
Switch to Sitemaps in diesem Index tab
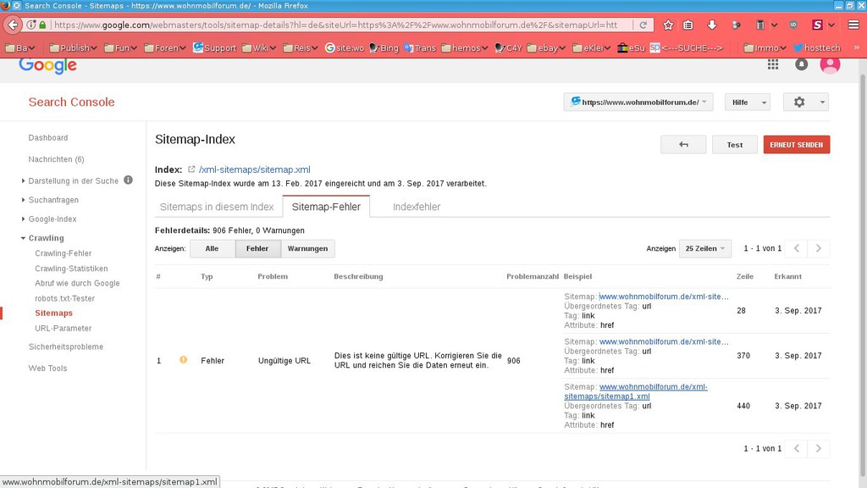pyautogui.click(x=217, y=207)
